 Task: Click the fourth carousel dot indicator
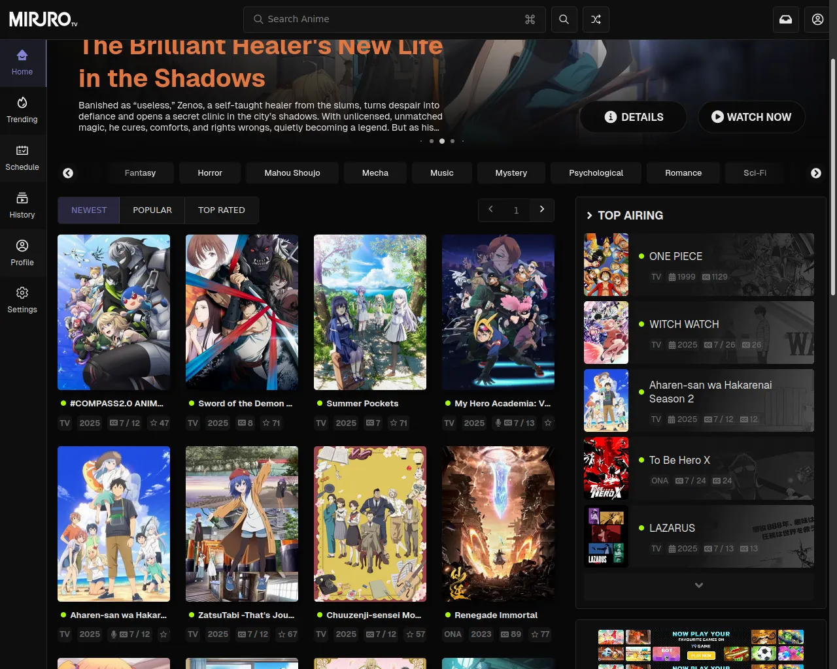453,141
